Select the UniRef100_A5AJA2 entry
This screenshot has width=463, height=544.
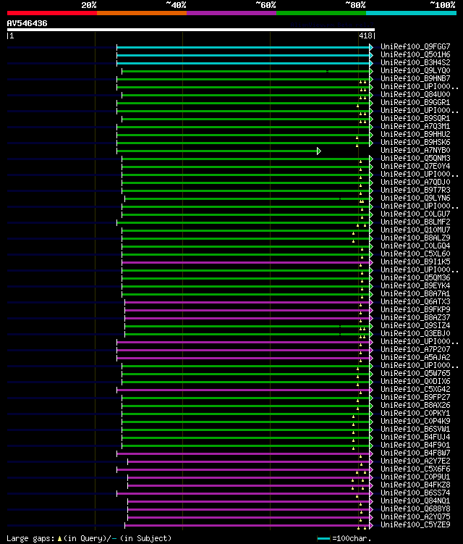click(415, 358)
